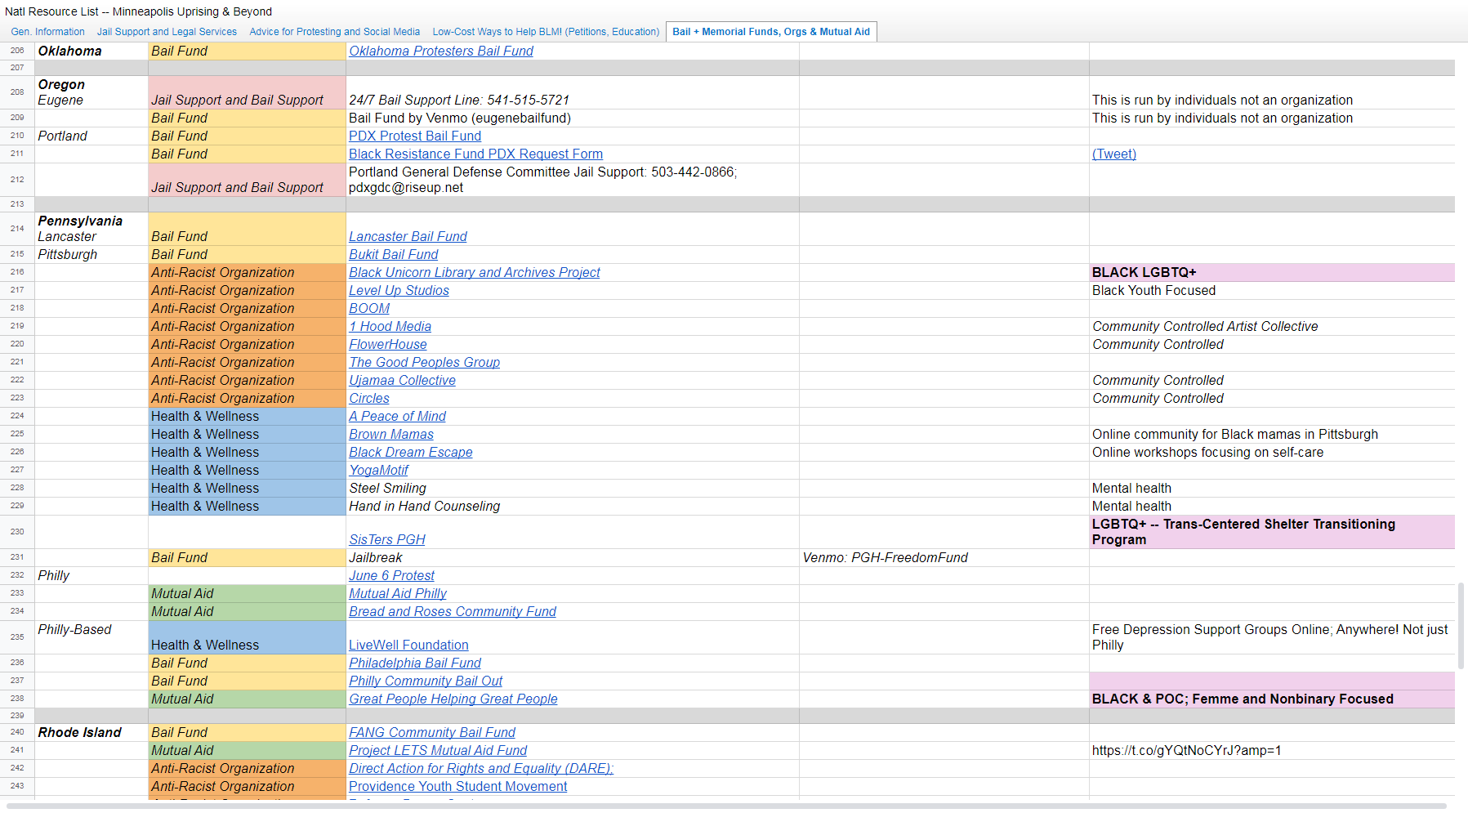Open the BOOM link

369,308
